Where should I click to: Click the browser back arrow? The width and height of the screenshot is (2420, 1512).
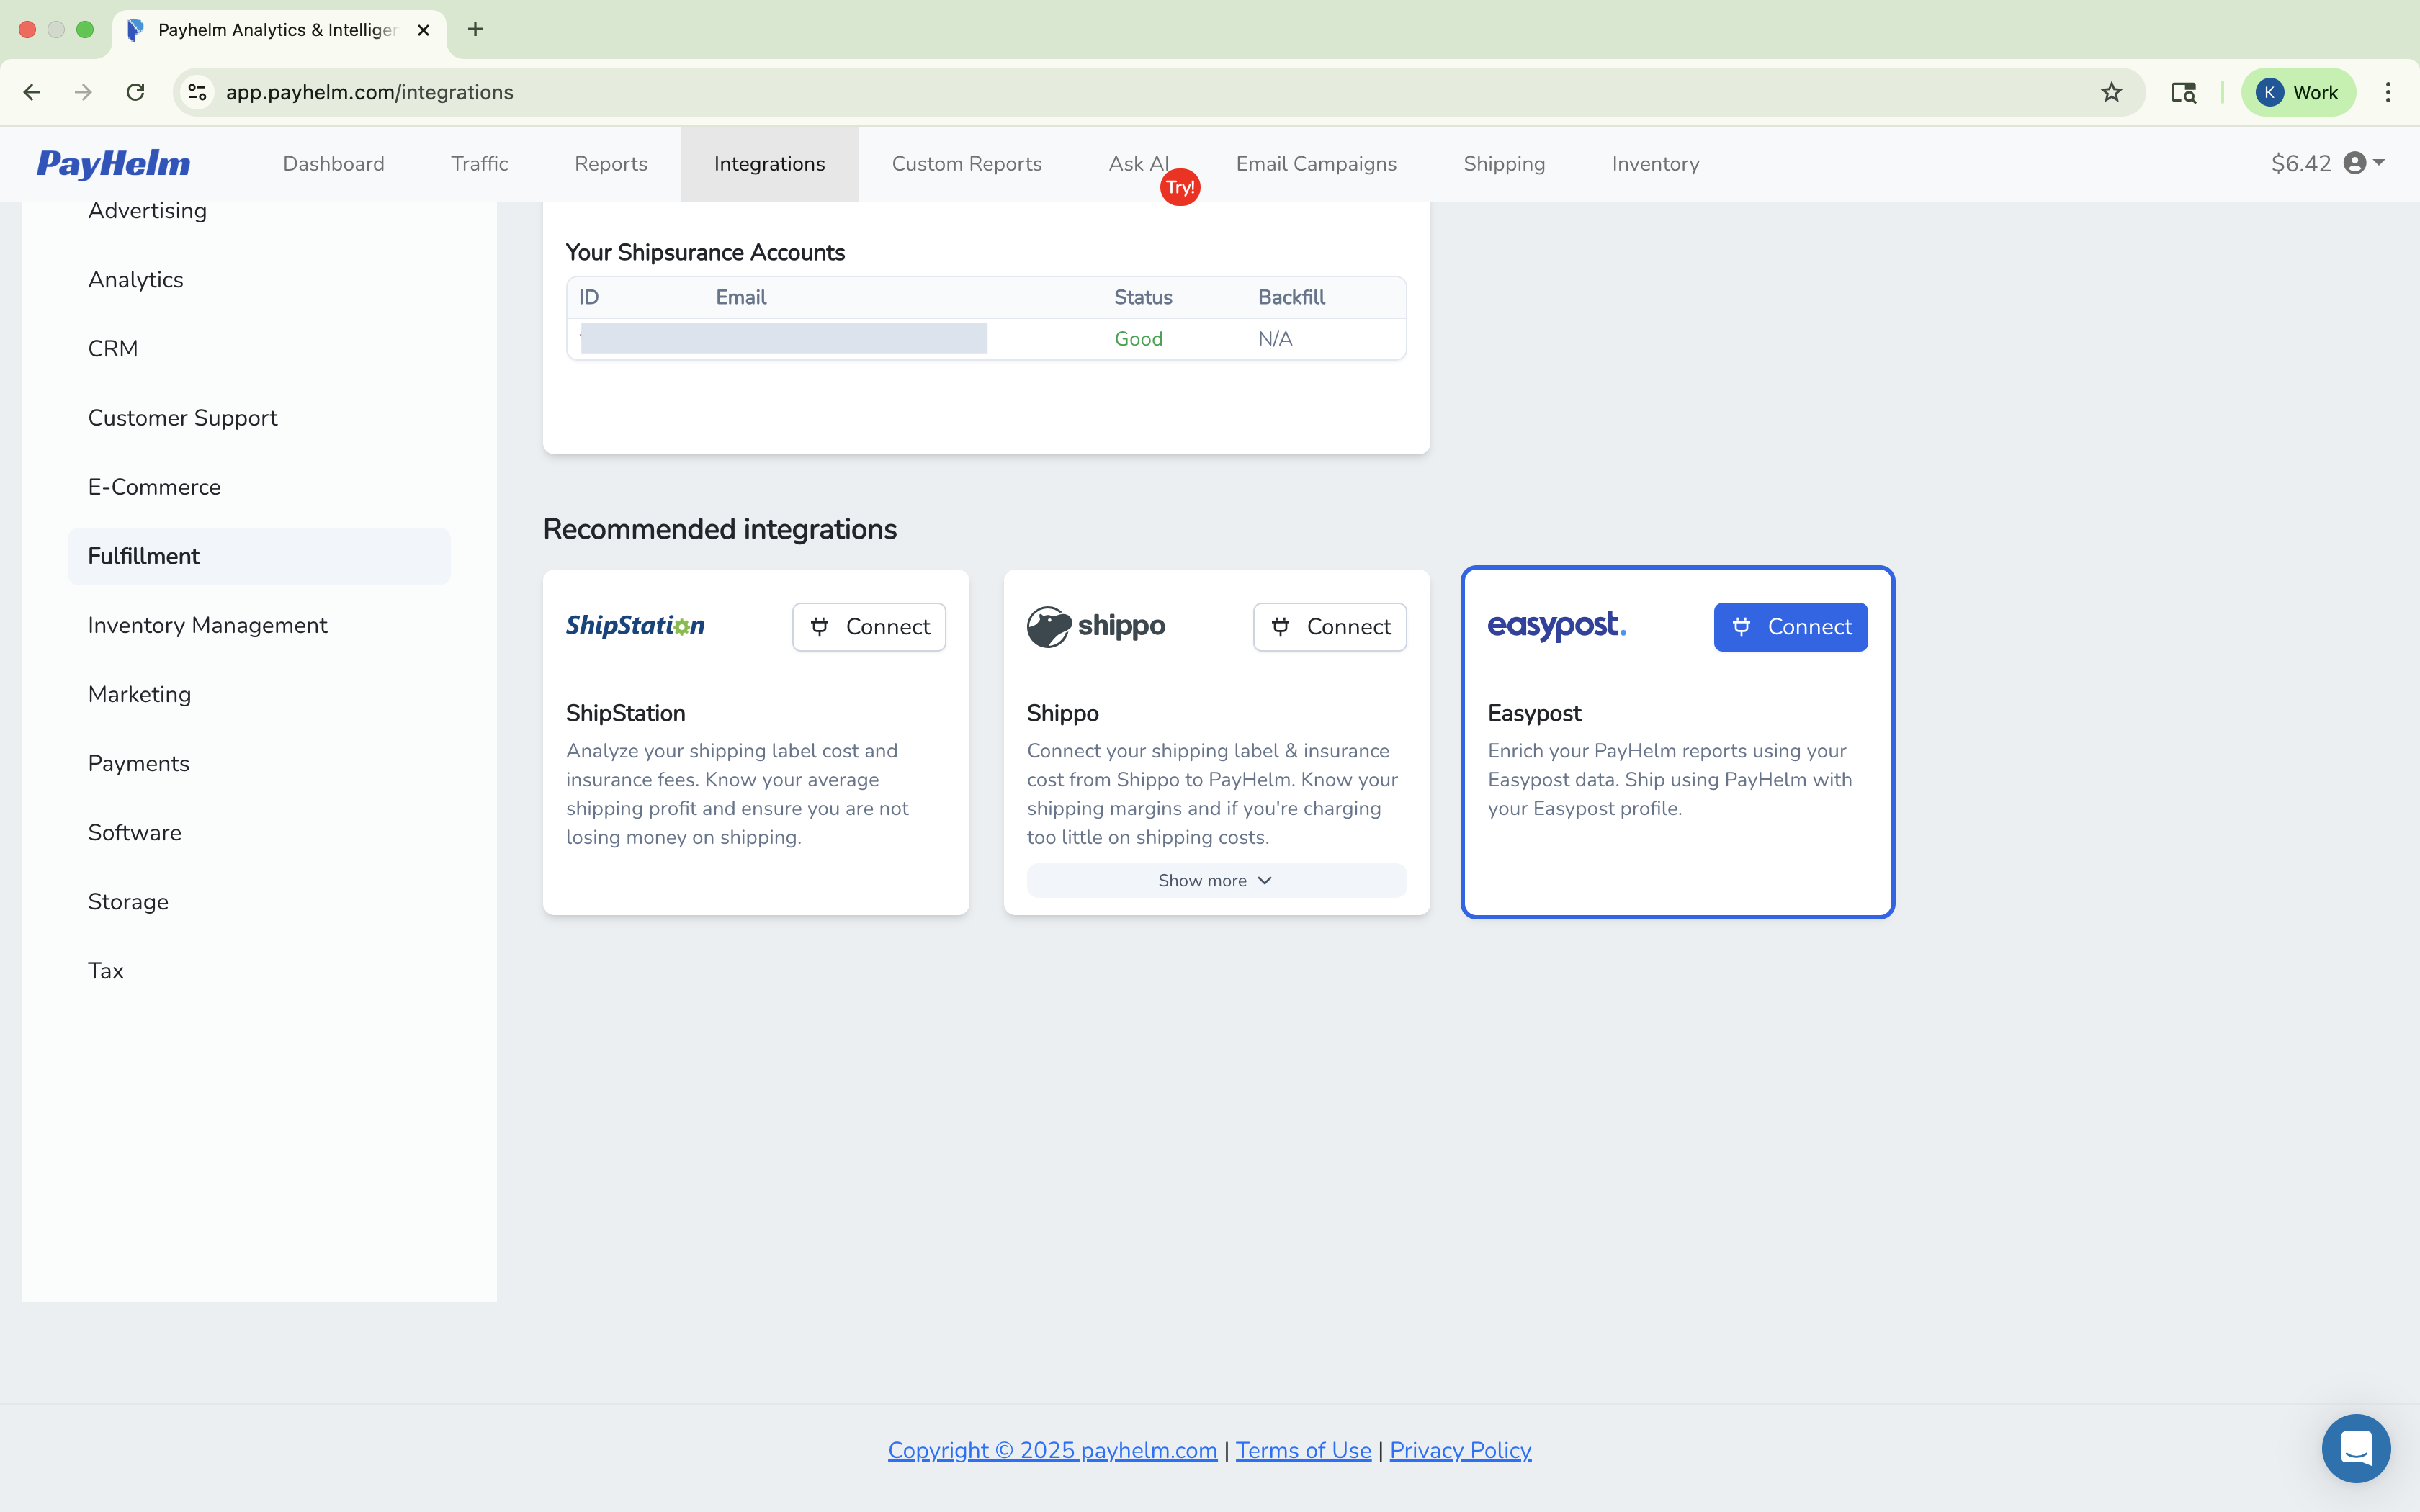pos(32,92)
